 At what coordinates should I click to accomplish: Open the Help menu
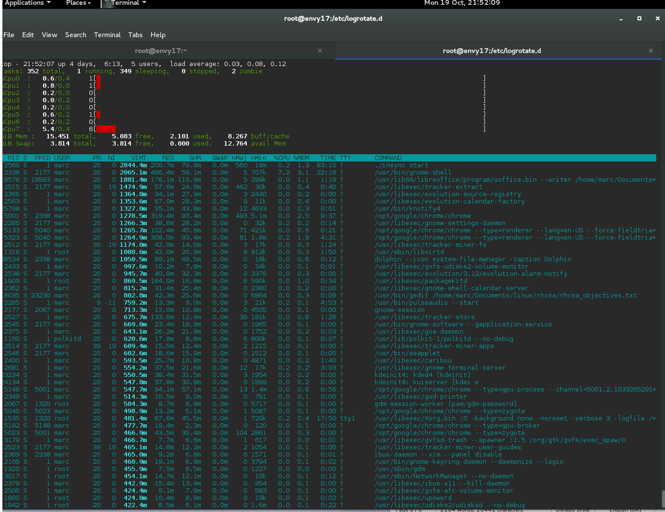coord(158,35)
